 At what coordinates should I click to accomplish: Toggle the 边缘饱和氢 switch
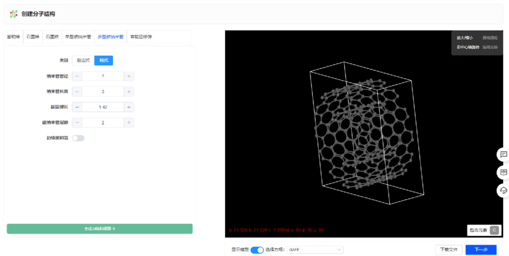[x=78, y=138]
